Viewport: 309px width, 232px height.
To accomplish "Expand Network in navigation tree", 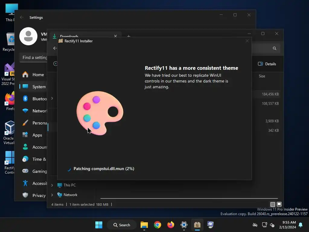I will (x=52, y=195).
